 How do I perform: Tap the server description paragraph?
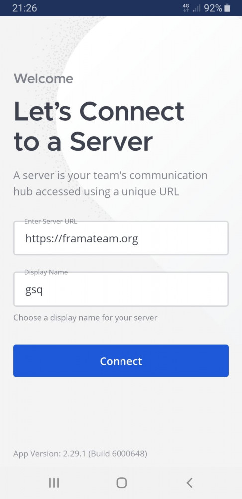110,183
